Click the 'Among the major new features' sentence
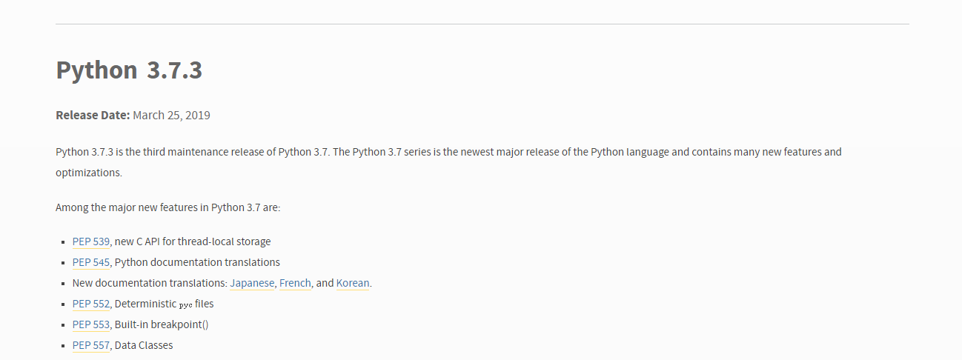962x360 pixels. 167,207
